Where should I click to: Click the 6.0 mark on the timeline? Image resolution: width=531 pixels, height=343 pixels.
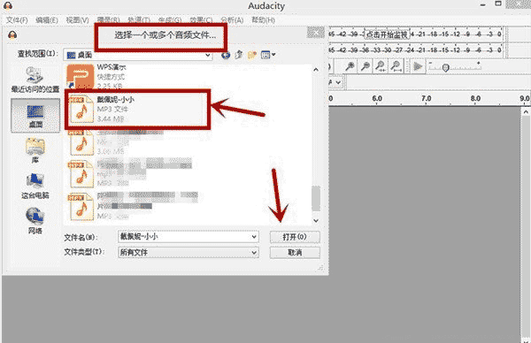click(x=377, y=98)
